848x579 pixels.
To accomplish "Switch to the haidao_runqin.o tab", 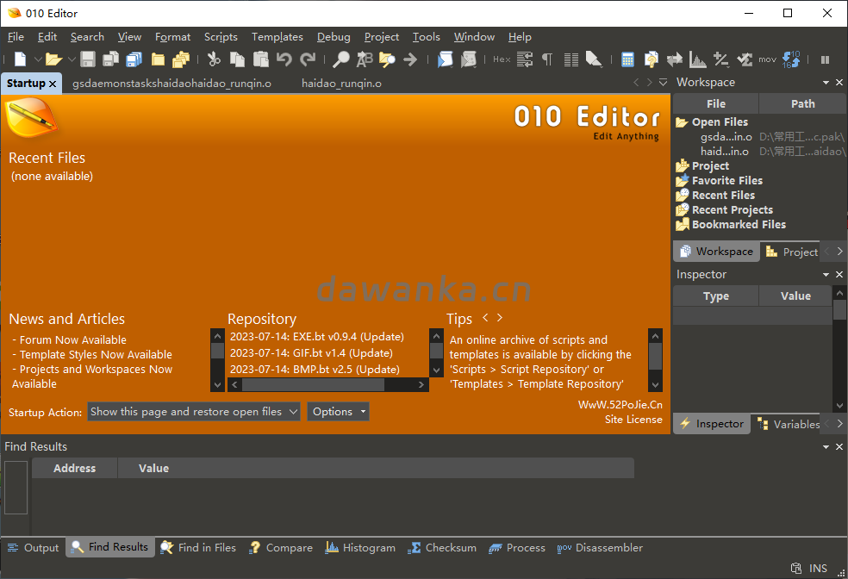I will [341, 84].
